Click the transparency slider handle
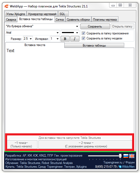The width and height of the screenshot is (140, 173). pyautogui.click(x=120, y=156)
